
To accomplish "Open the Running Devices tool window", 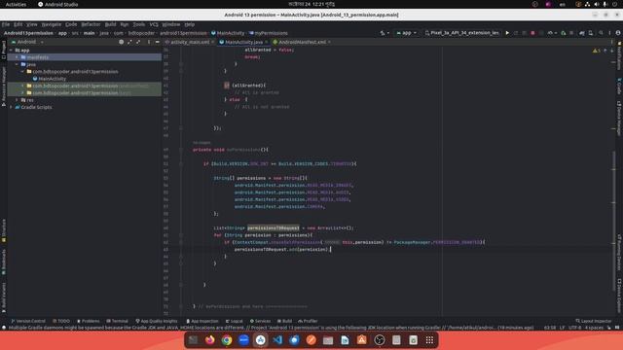I will 619,253.
